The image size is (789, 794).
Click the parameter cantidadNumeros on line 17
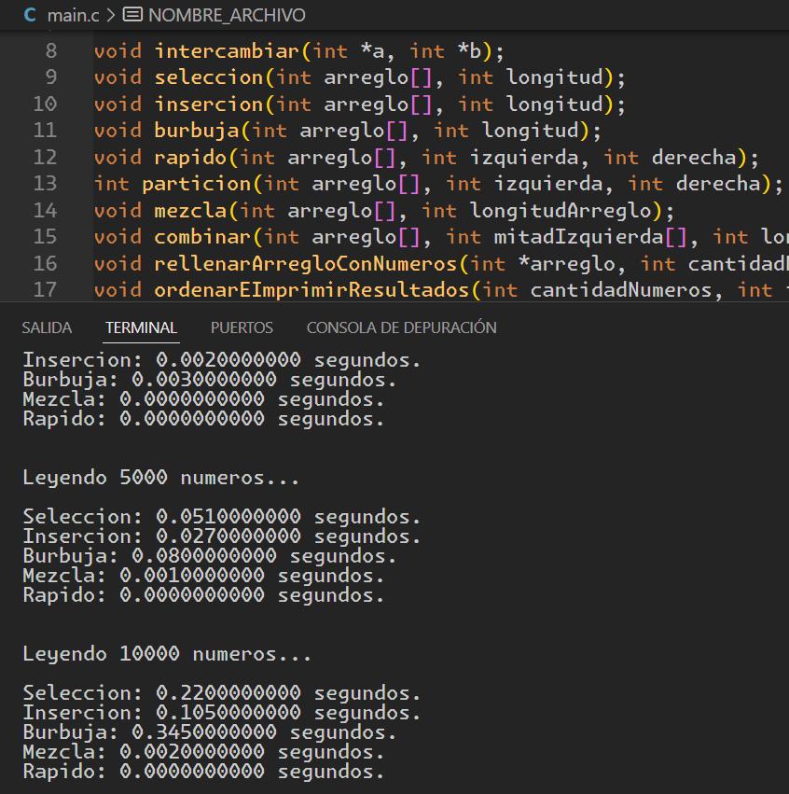(621, 289)
